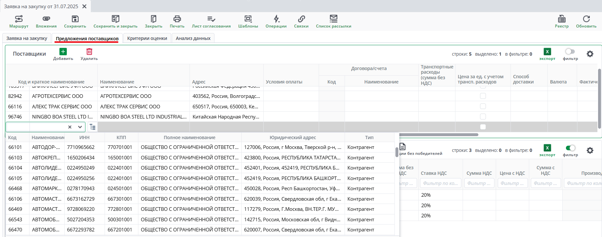Screen dimensions: 602x237
Task: Click the Печать print icon
Action: coord(177,21)
